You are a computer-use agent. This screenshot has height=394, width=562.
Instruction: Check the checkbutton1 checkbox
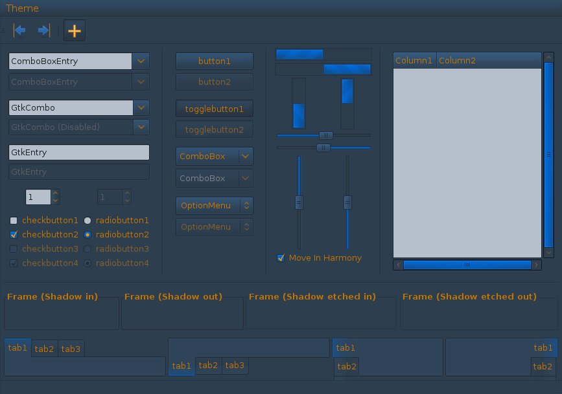[x=14, y=221]
